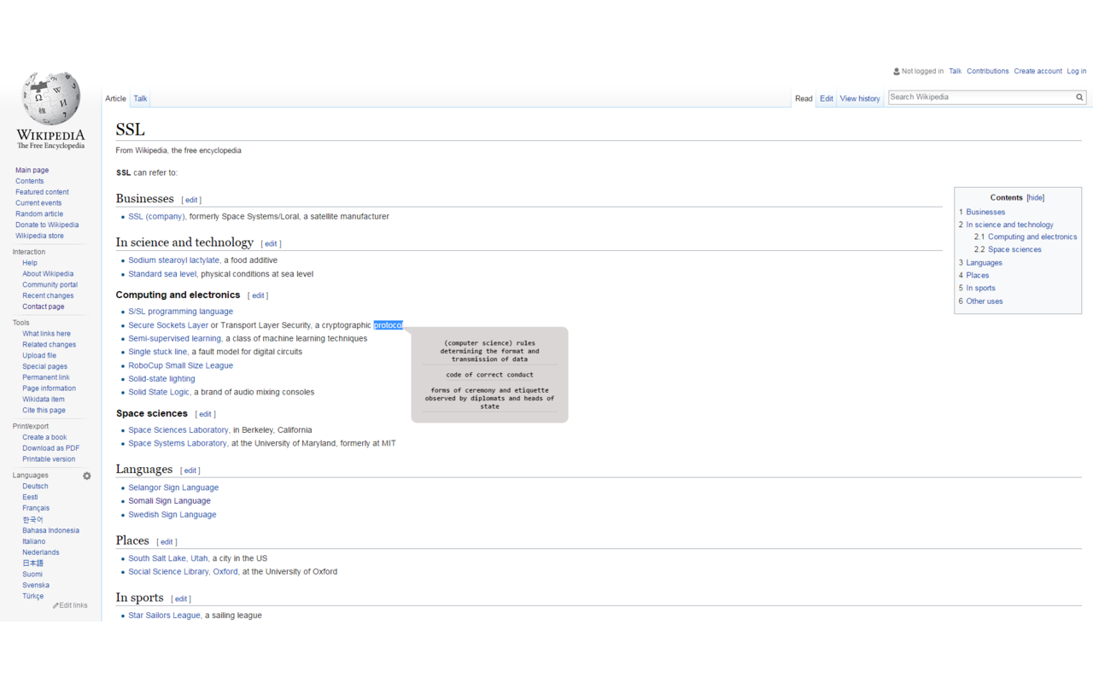Switch to Svenska language

tap(36, 586)
